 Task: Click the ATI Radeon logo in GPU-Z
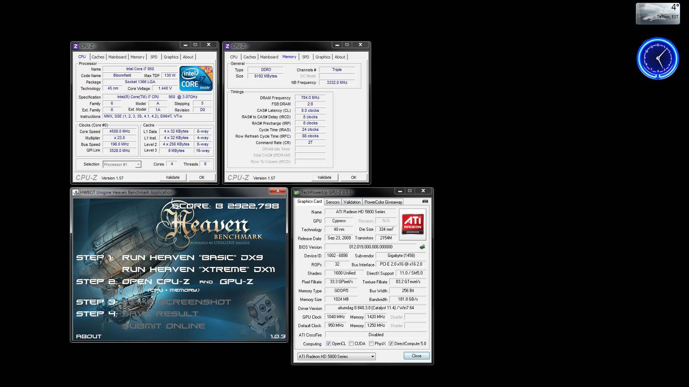click(413, 224)
